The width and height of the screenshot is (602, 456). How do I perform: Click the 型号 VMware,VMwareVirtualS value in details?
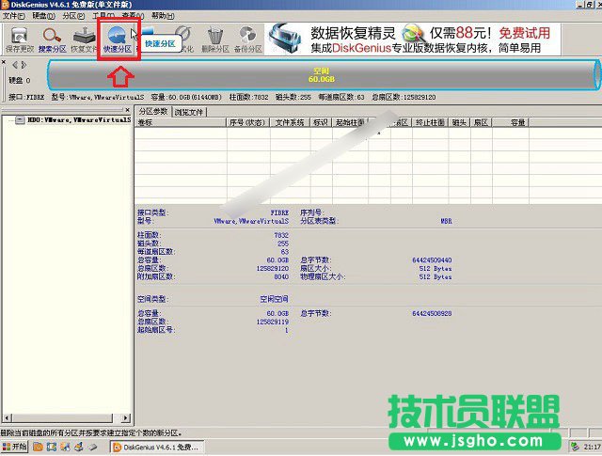tap(251, 221)
